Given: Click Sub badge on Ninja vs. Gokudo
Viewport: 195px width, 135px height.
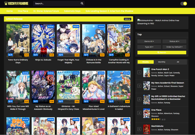Looking at the screenshot, I should [x=52, y=55].
